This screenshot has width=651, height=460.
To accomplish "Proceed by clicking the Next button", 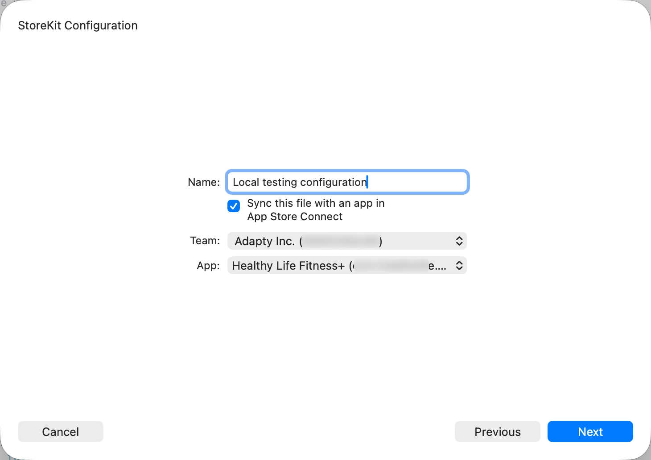I will [590, 431].
